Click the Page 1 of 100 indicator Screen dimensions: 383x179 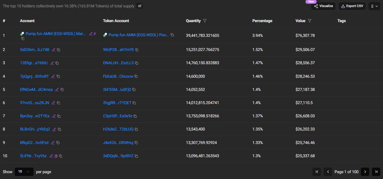click(346, 172)
